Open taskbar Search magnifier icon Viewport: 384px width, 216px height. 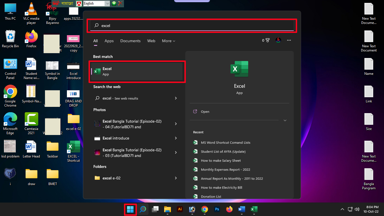(143, 209)
